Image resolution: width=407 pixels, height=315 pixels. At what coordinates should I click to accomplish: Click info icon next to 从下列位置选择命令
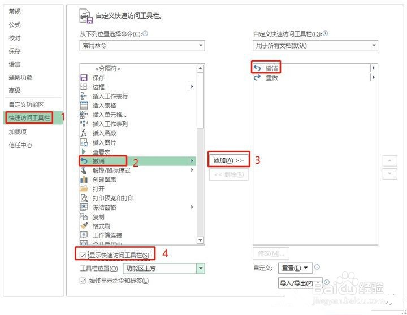tap(145, 33)
